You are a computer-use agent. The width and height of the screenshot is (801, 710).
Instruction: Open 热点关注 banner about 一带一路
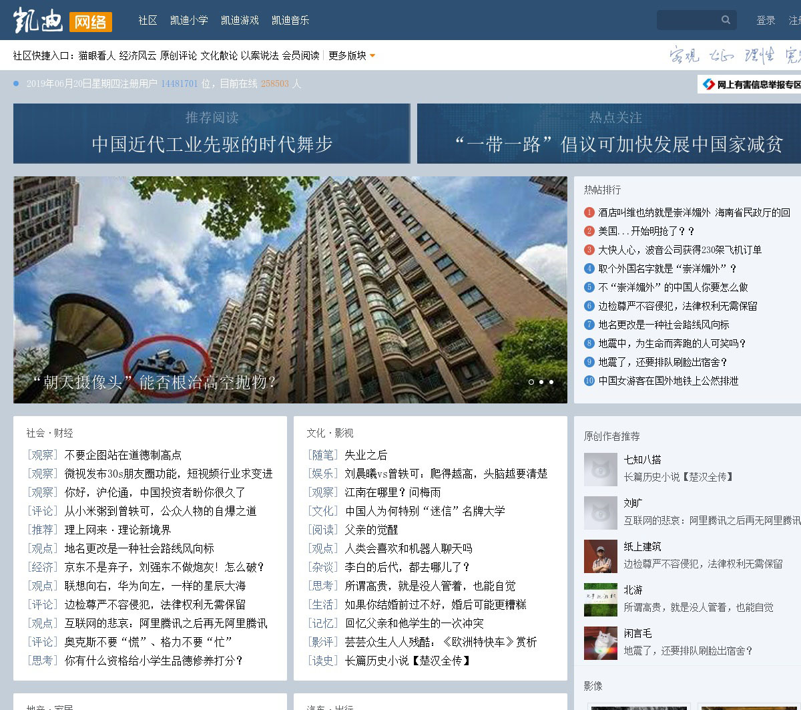pos(609,134)
